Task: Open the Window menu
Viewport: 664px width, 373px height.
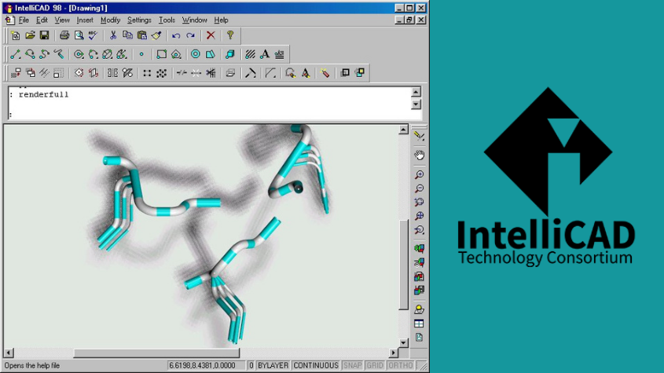Action: tap(194, 20)
